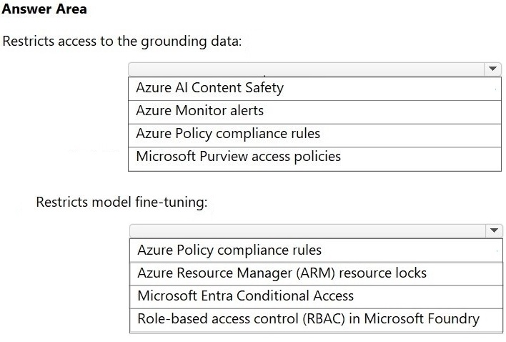Select Azure AI Content Safety option
The height and width of the screenshot is (342, 506).
tap(314, 89)
